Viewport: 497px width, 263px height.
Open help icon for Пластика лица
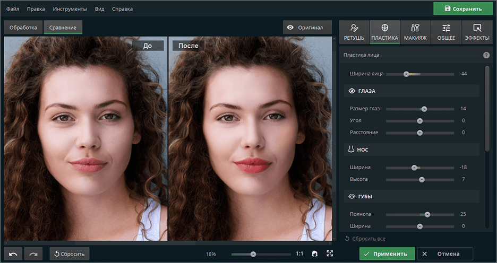click(486, 55)
